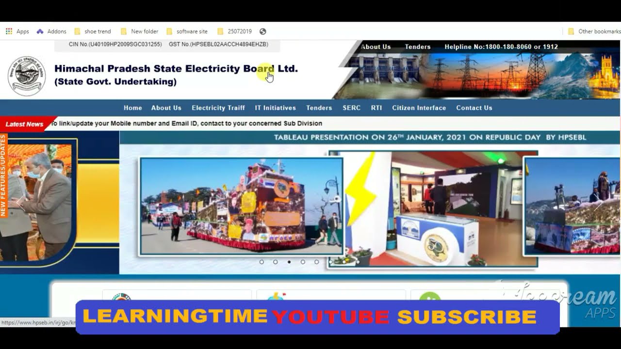Open Electricity Traiff menu
The width and height of the screenshot is (621, 349).
(x=218, y=108)
